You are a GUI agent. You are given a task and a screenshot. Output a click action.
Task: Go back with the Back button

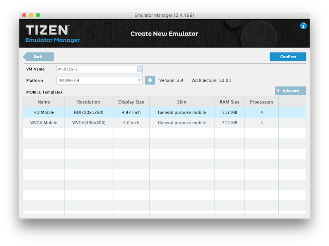(x=38, y=57)
